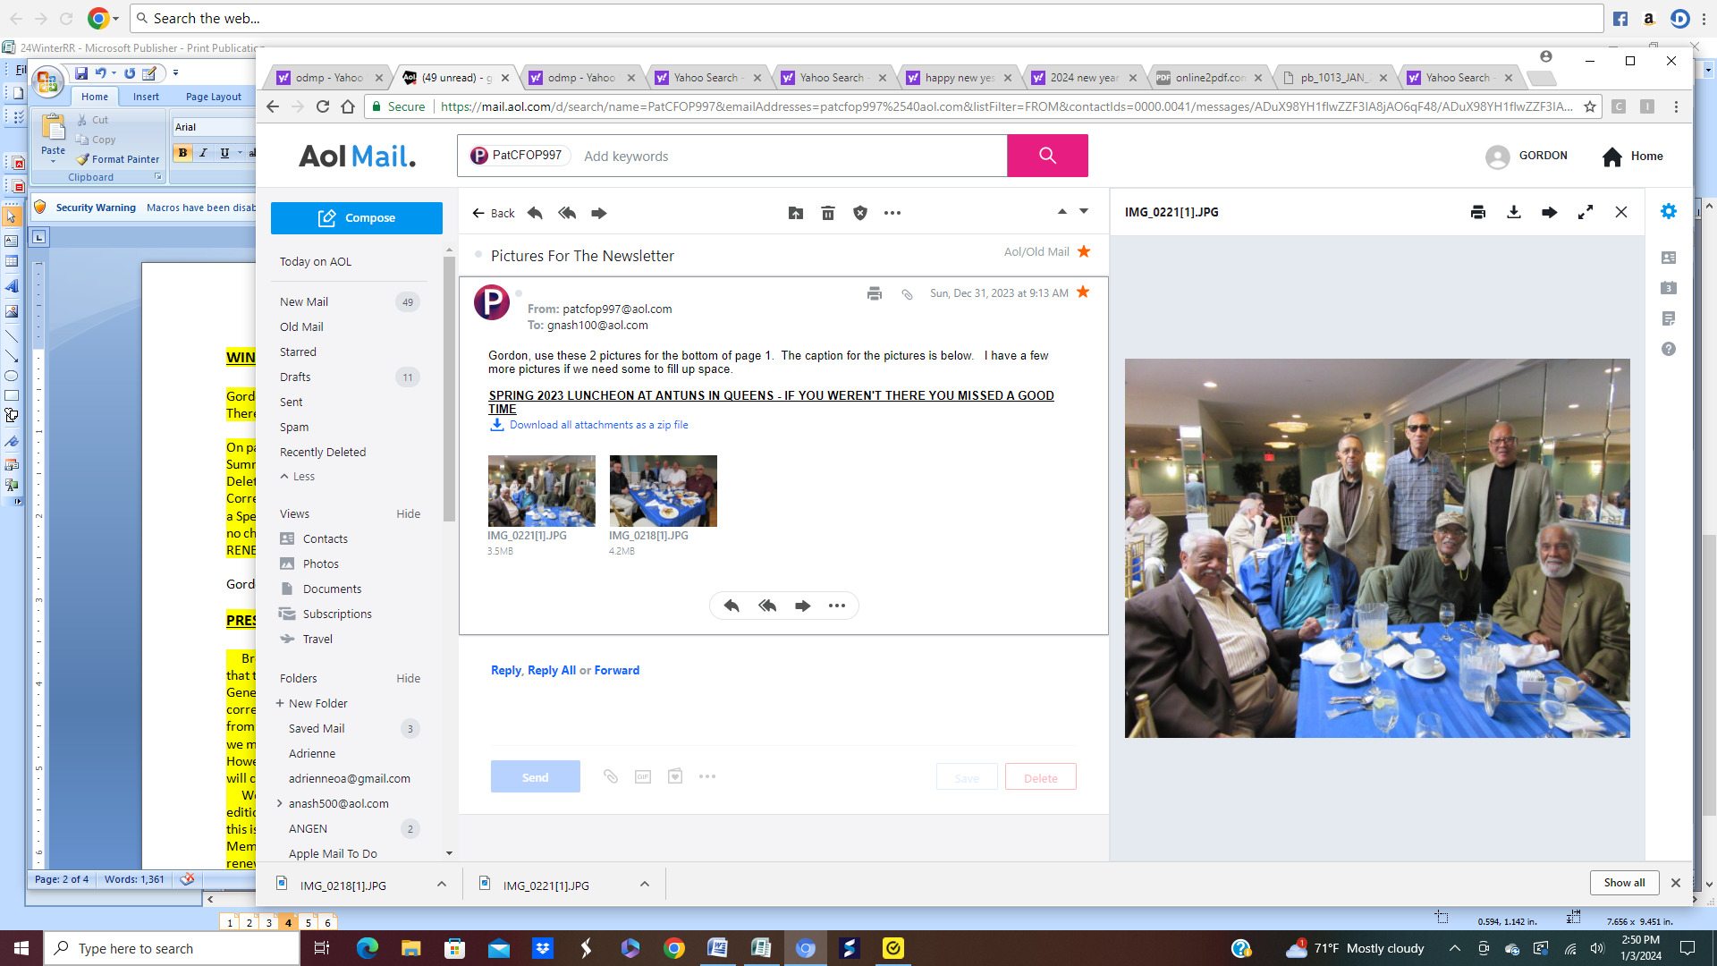This screenshot has width=1717, height=966.
Task: Toggle the star on Pictures For The Newsletter subject
Action: [x=1084, y=251]
